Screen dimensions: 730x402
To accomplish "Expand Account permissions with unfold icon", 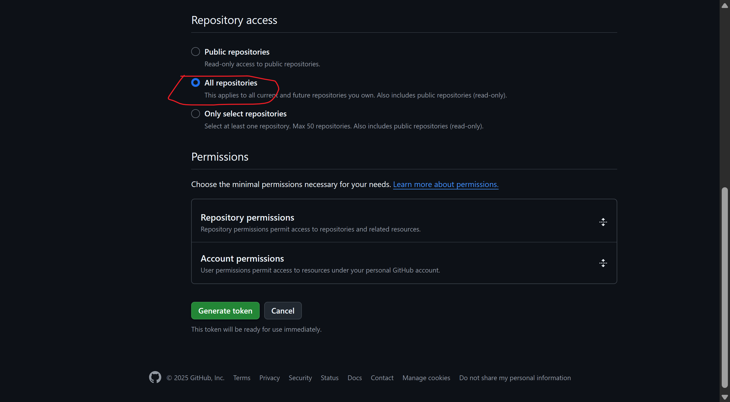I will (x=603, y=263).
